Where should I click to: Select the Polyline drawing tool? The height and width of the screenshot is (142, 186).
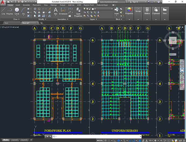tap(10, 11)
